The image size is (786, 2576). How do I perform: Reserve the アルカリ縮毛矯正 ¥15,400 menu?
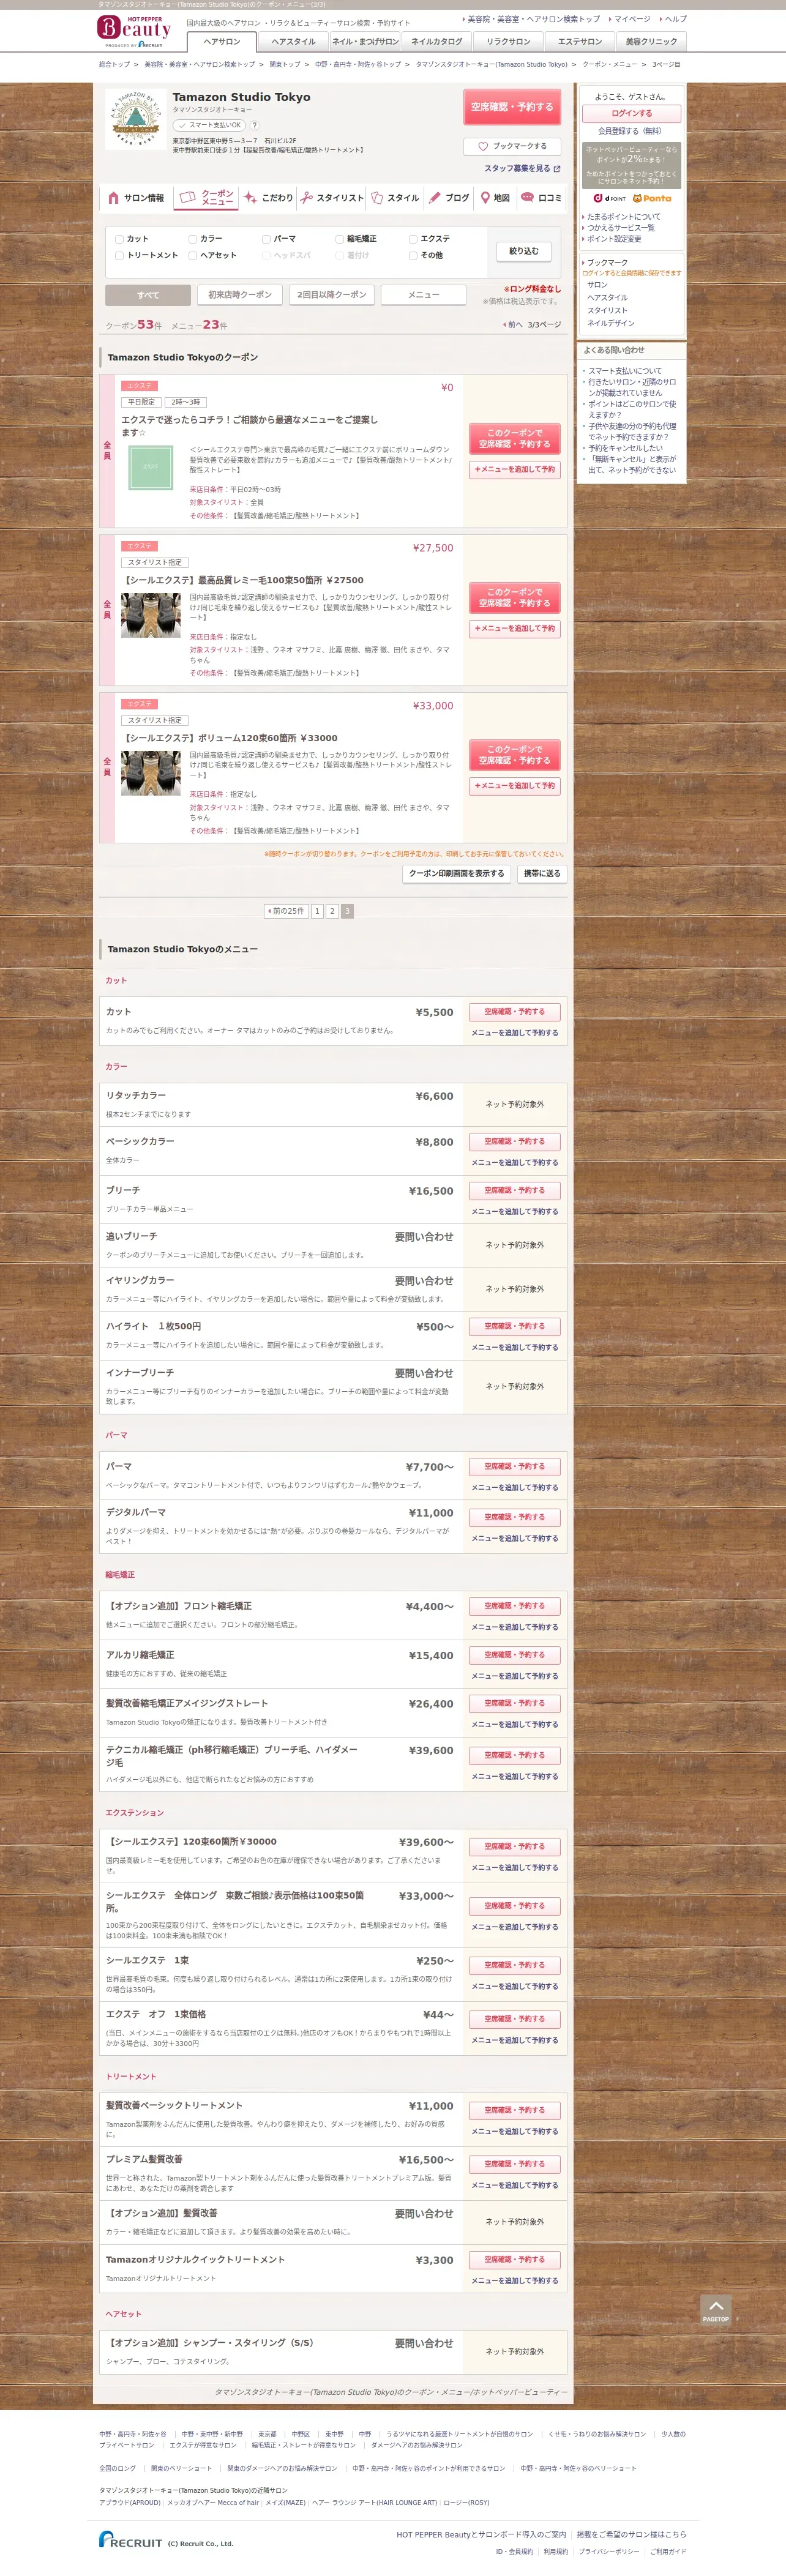515,1655
